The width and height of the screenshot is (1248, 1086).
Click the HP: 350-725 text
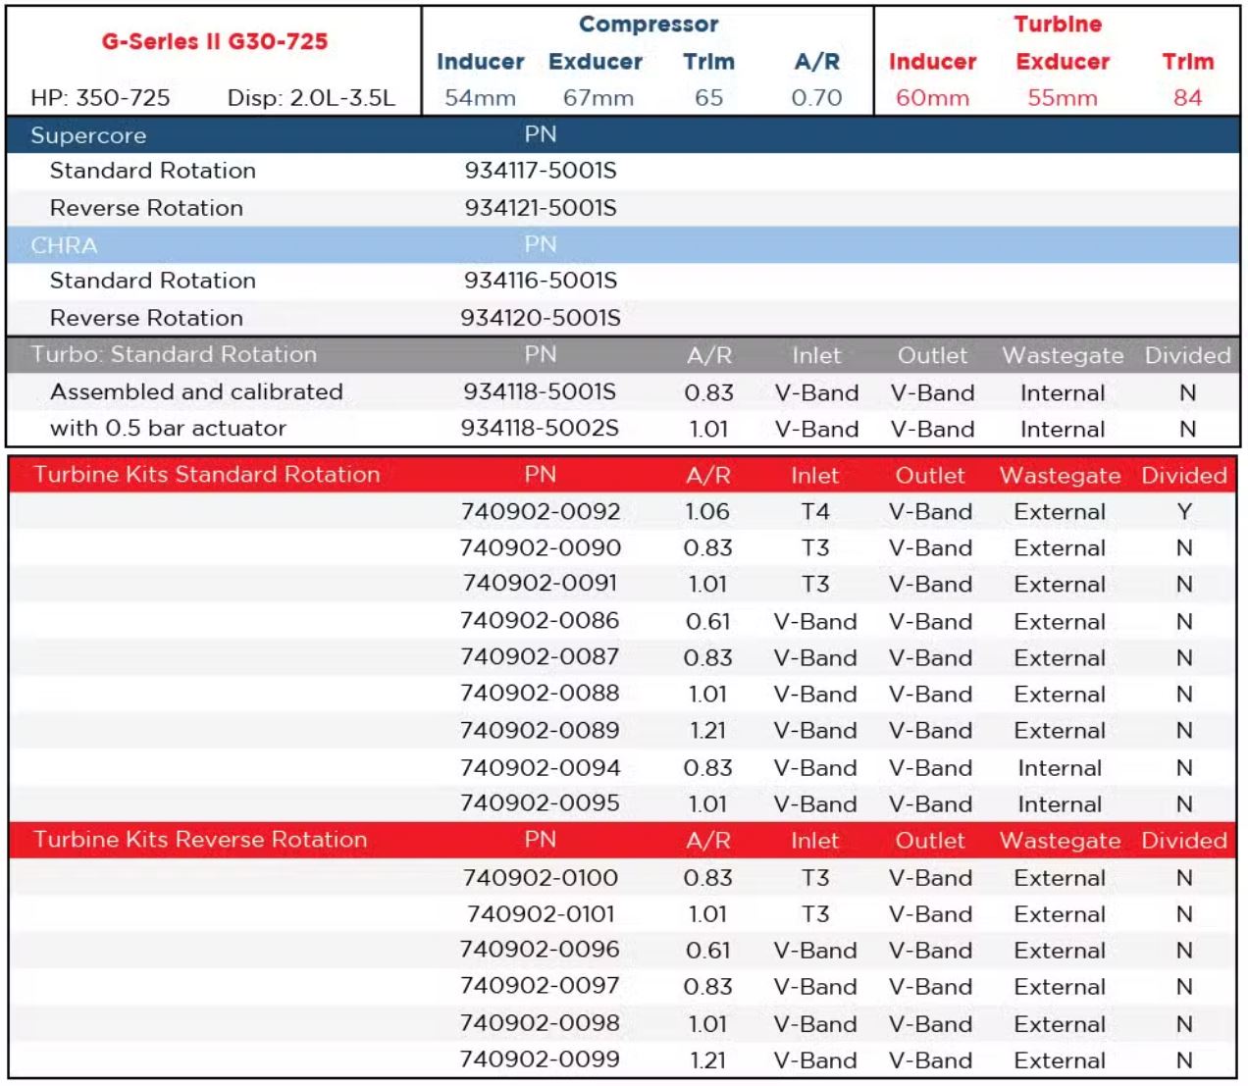(x=100, y=98)
